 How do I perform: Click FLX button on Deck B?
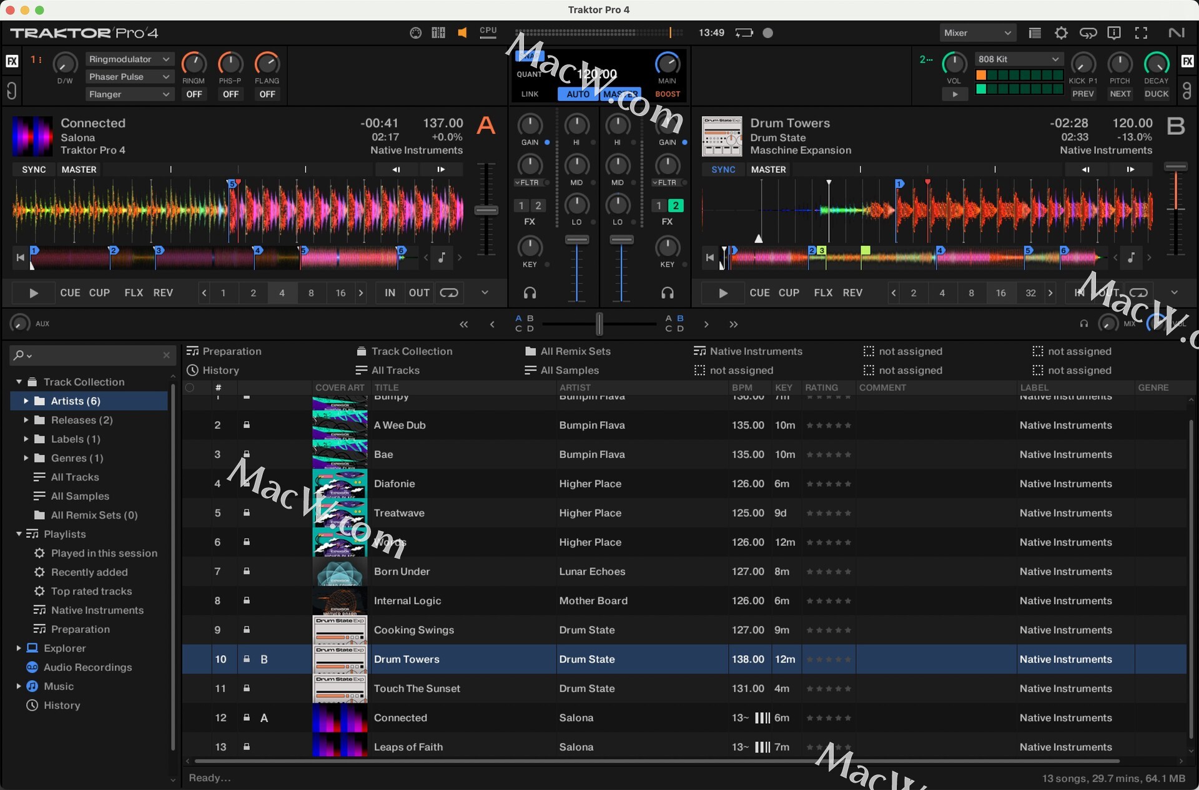(x=823, y=293)
